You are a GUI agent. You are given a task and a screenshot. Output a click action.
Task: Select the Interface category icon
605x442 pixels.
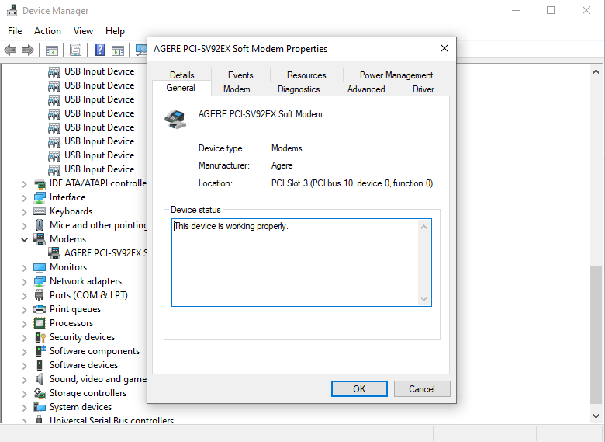(x=40, y=197)
